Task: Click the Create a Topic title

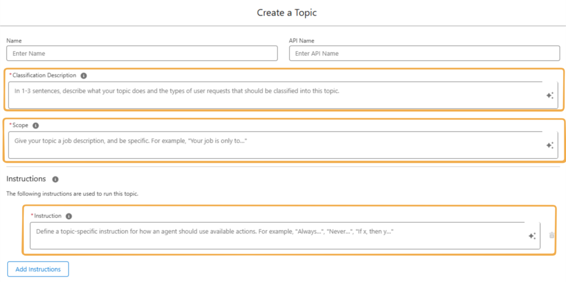Action: tap(287, 13)
